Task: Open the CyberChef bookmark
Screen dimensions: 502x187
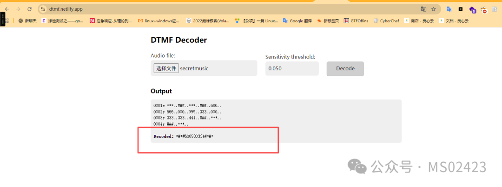Action: [x=386, y=21]
